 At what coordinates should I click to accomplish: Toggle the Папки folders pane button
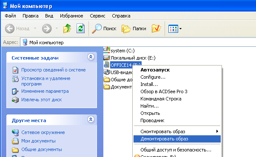pyautogui.click(x=134, y=29)
